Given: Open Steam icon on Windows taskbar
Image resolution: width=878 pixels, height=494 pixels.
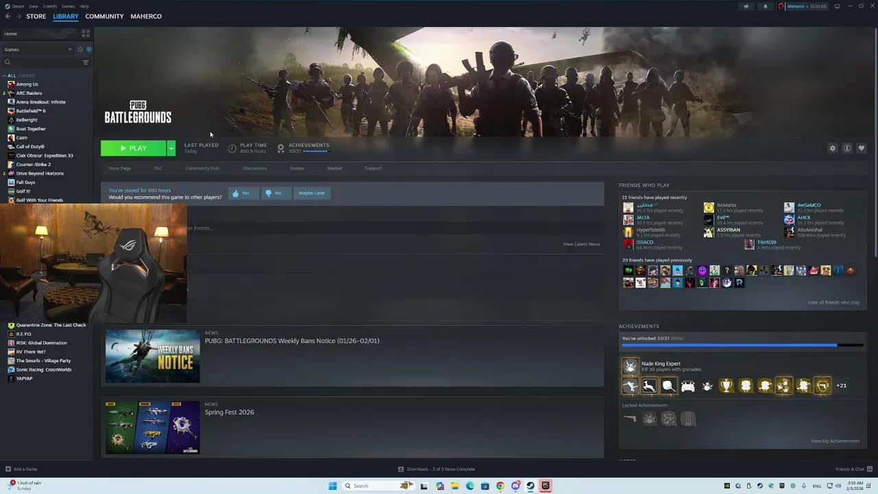Looking at the screenshot, I should (530, 486).
